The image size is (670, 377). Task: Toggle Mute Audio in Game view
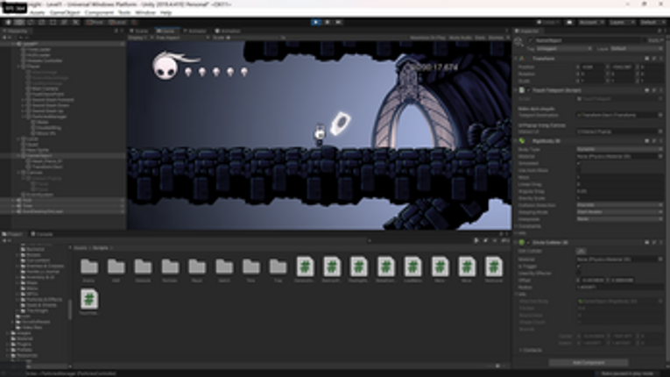[x=460, y=38]
